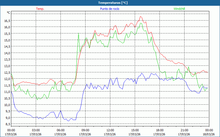Click the 13,5 y-axis tick label
The width and height of the screenshot is (220, 137).
7,59
